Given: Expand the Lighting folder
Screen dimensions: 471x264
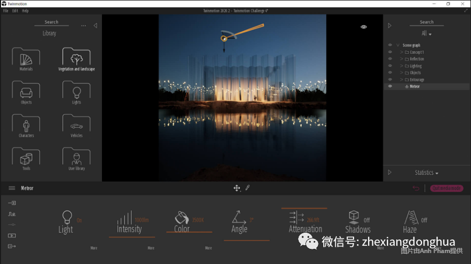Looking at the screenshot, I should click(x=402, y=66).
